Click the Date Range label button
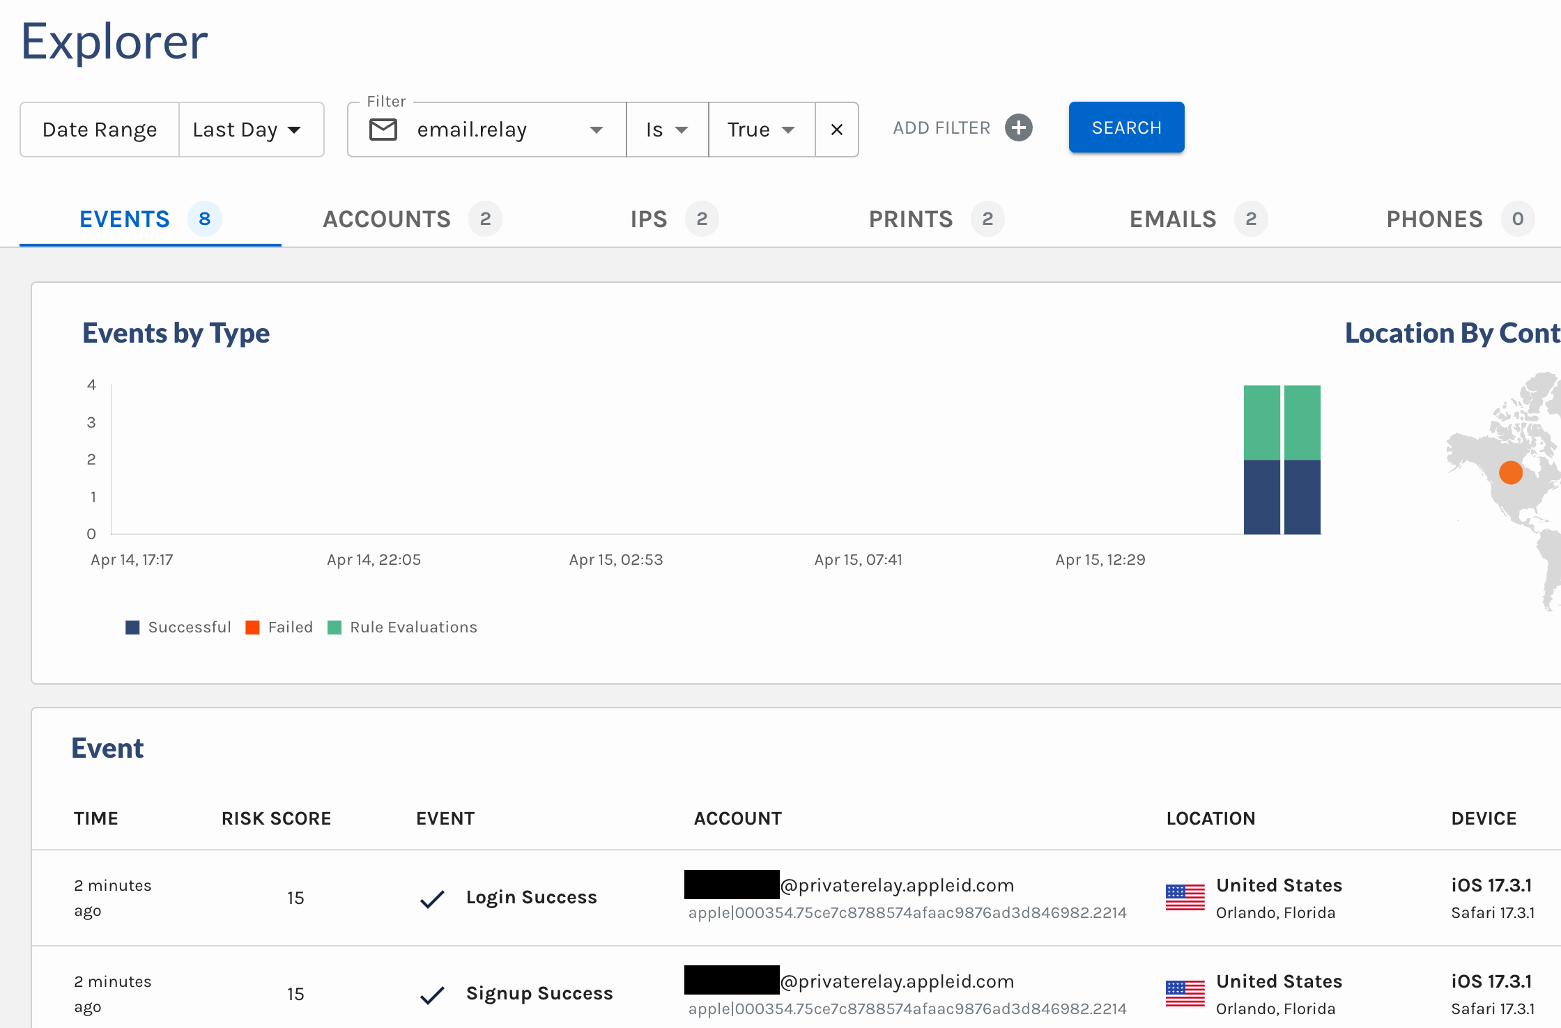Screen dimensions: 1561x1028 [100, 130]
